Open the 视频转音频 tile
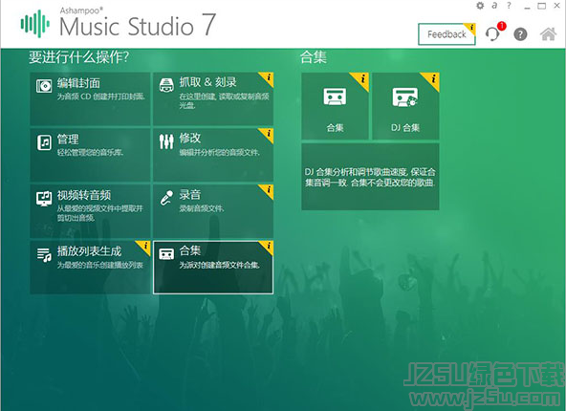566x411 pixels. [x=90, y=211]
